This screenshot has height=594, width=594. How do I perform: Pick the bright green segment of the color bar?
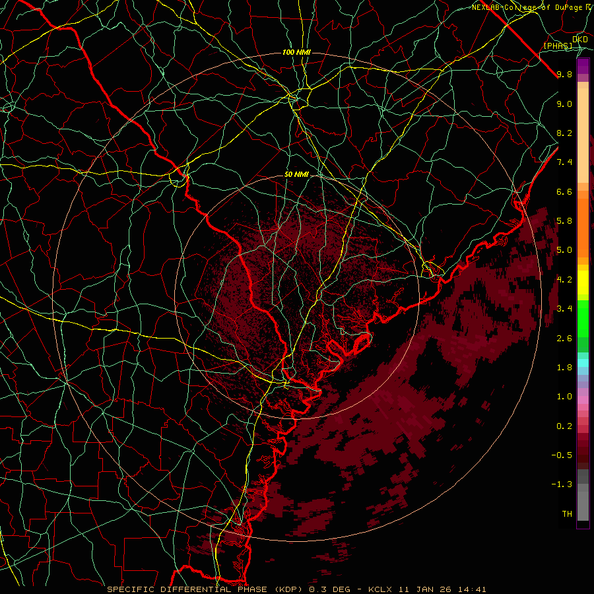click(x=583, y=319)
